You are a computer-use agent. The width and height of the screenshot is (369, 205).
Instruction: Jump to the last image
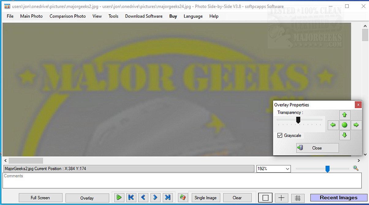coord(168,198)
